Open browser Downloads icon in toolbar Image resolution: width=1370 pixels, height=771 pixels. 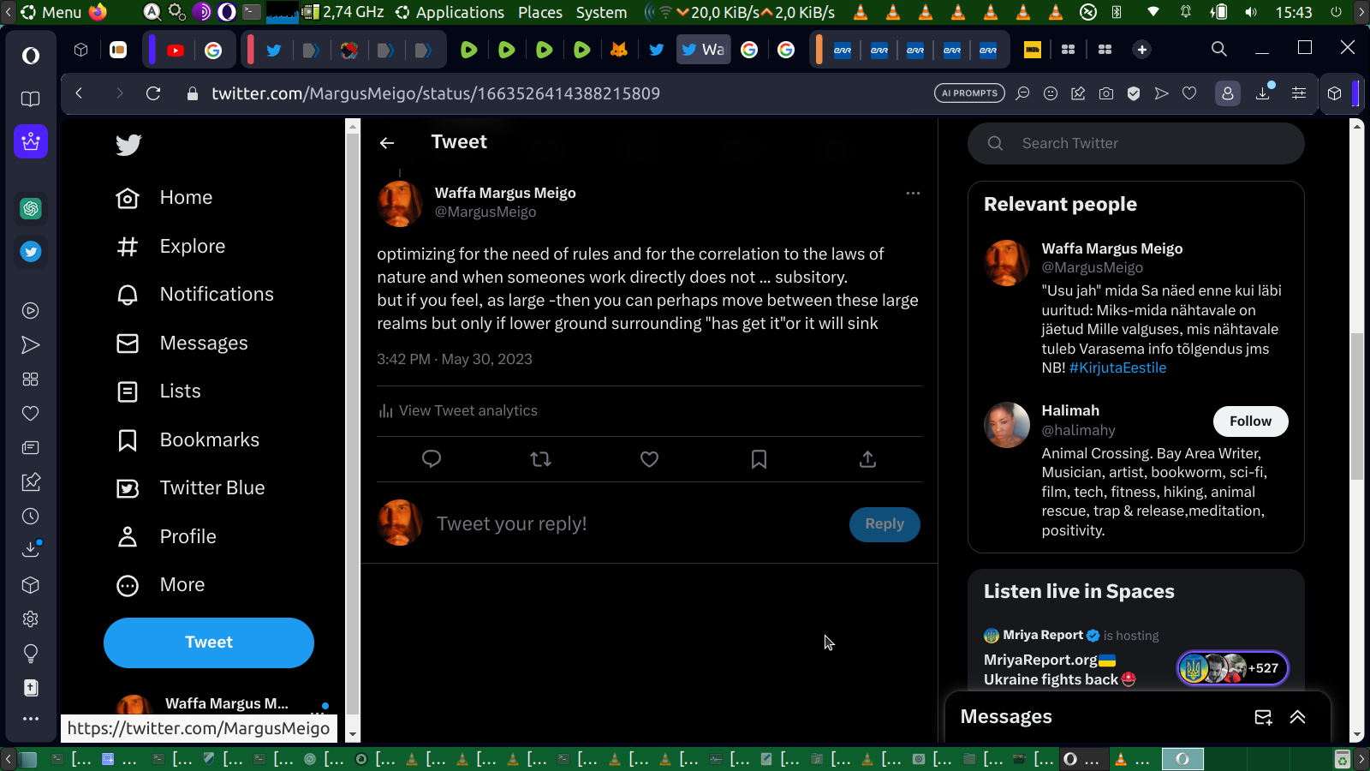pyautogui.click(x=1263, y=93)
